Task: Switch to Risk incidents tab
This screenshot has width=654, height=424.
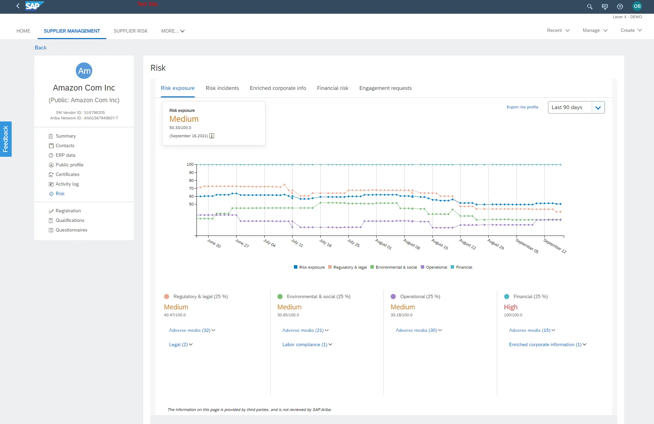Action: (222, 88)
